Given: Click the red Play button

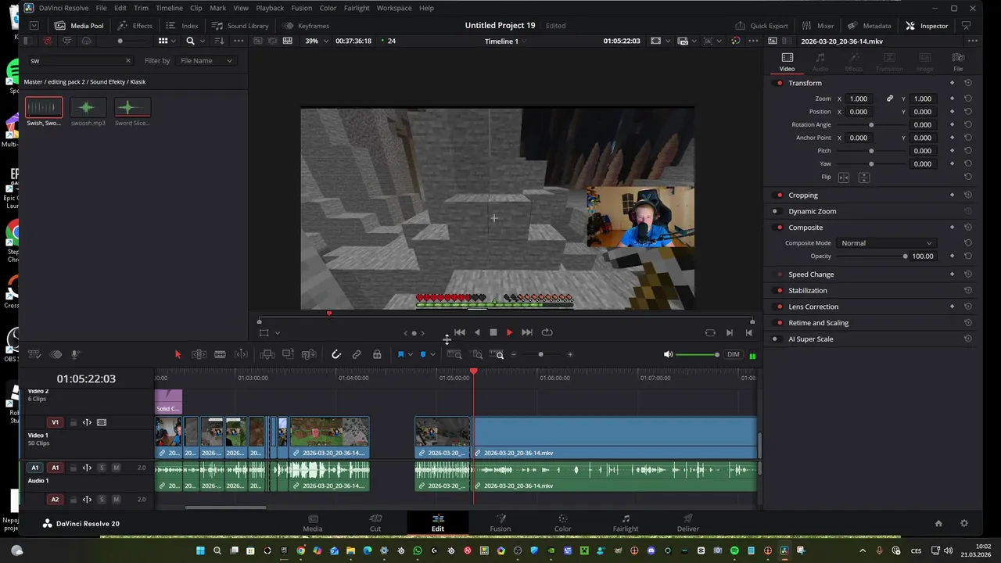Looking at the screenshot, I should pos(509,332).
